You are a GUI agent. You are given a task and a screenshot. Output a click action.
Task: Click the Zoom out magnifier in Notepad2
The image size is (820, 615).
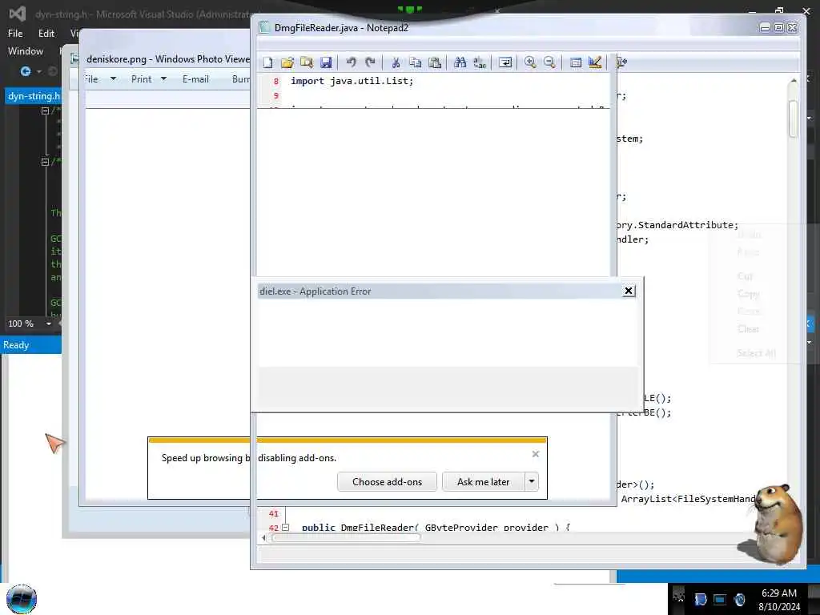pos(549,62)
